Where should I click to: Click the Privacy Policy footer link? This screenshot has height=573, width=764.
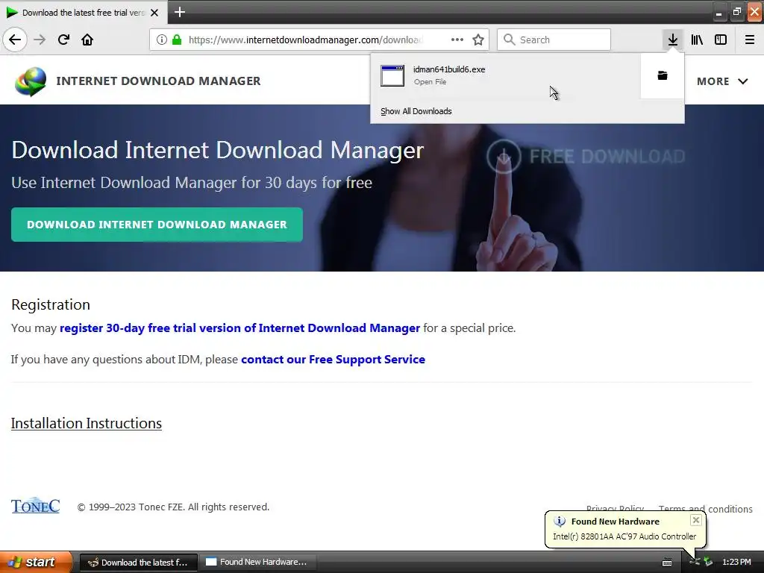[x=615, y=509]
